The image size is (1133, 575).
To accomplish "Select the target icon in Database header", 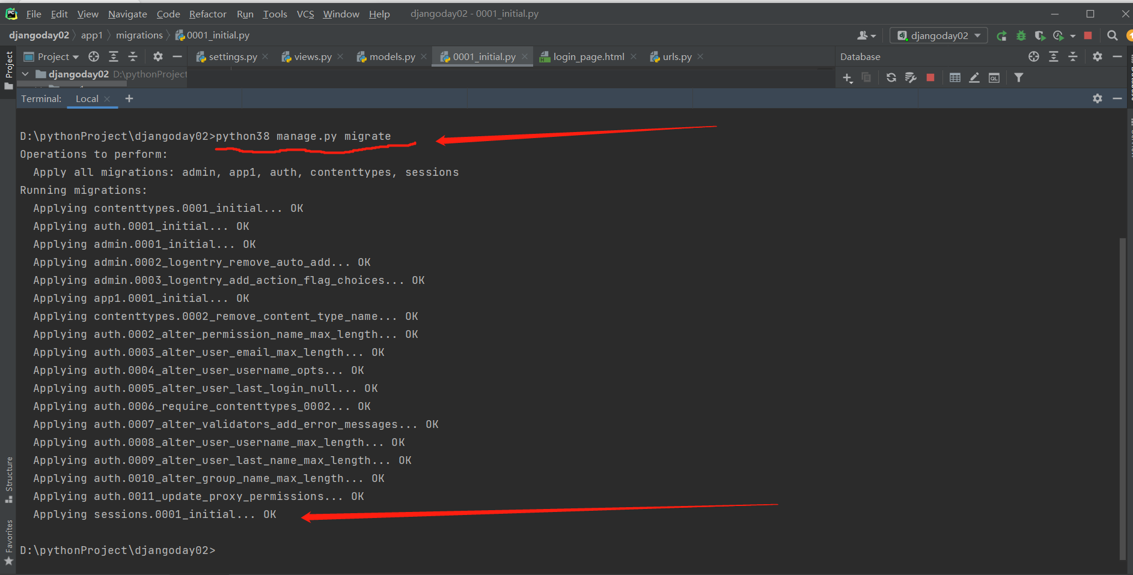I will coord(1034,56).
